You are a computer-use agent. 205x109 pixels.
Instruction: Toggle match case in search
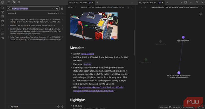point(53,9)
